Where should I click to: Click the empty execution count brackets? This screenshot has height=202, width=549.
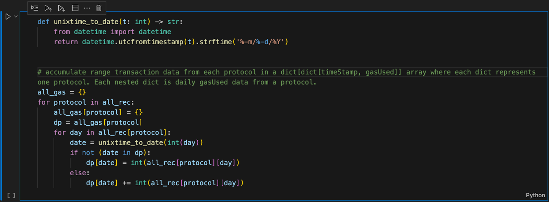coord(11,195)
